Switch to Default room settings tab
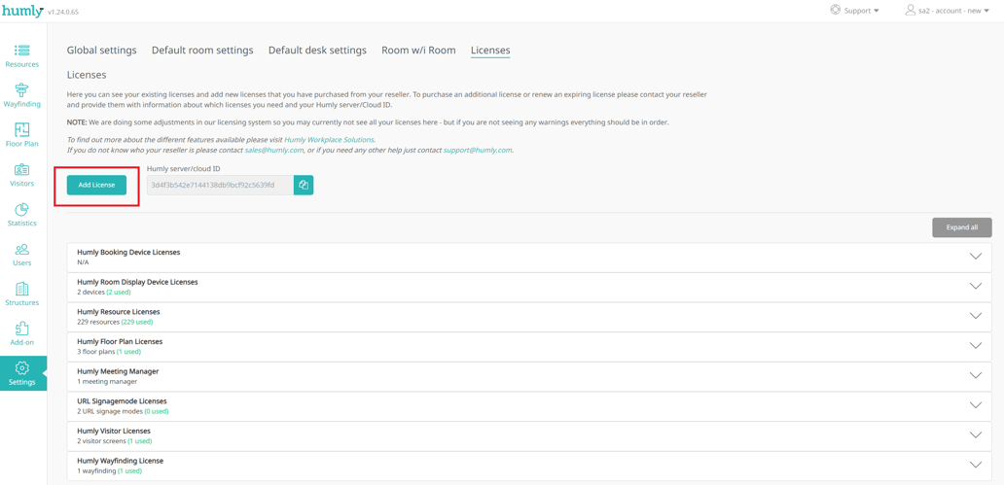1004x485 pixels. (x=202, y=50)
